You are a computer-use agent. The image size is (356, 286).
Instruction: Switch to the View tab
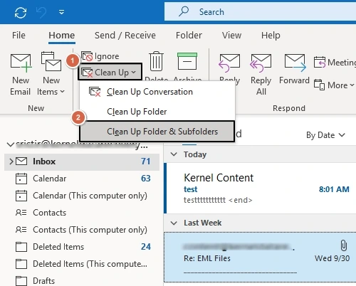click(231, 36)
